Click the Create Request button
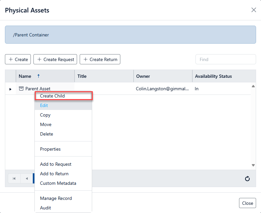 click(x=55, y=59)
